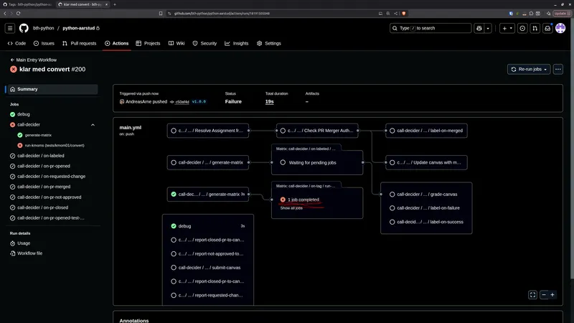Expand the create-new plus dropdown
This screenshot has width=574, height=323.
point(507,28)
